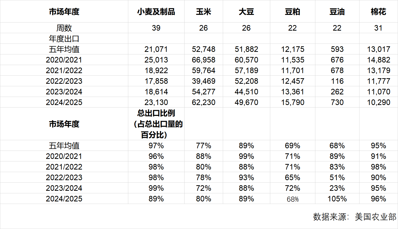Viewport: 398px width, 229px height.
Task: Click the 小麦及制品 column header
Action: pos(156,12)
